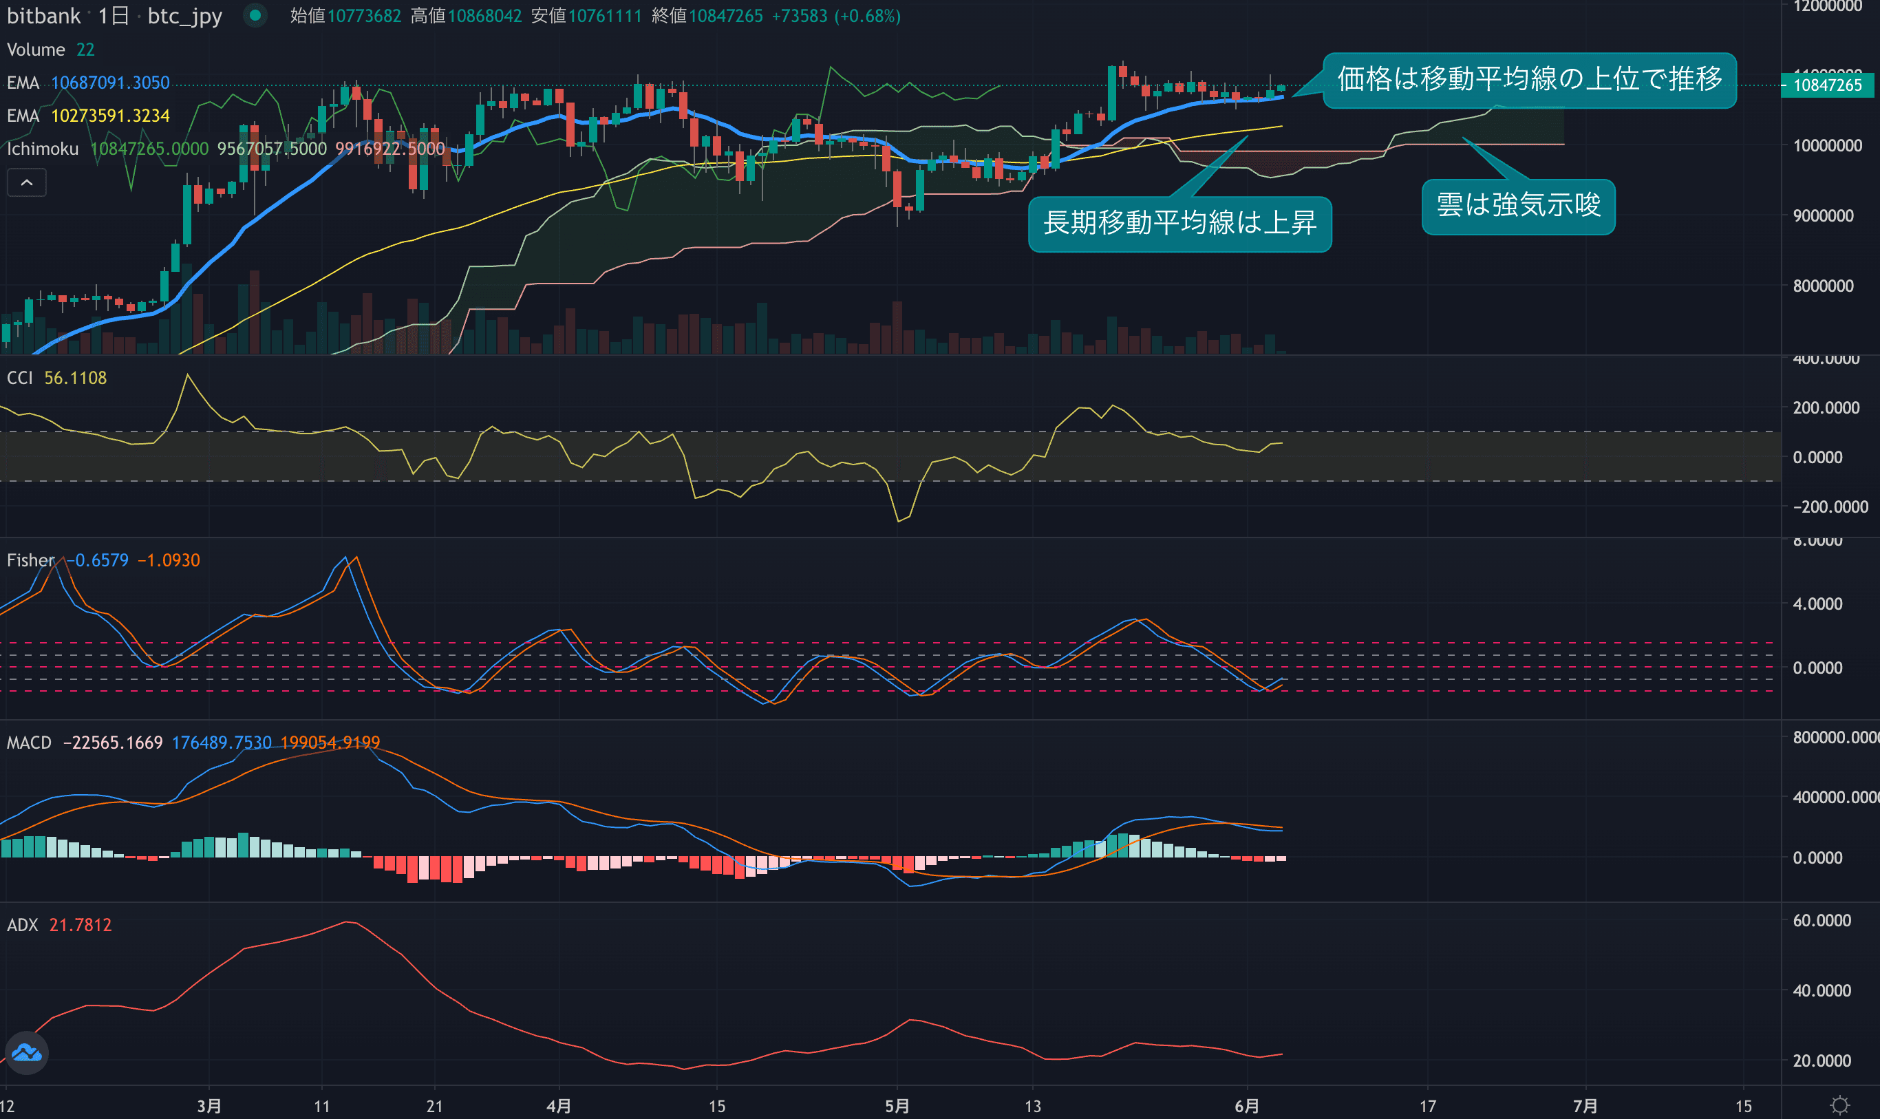Select the Volume indicator legend
This screenshot has width=1880, height=1119.
point(35,50)
